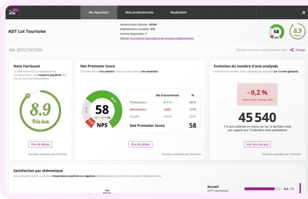Click the 68 - 10 = 58 formula text
The width and height of the screenshot is (308, 199).
103,118
